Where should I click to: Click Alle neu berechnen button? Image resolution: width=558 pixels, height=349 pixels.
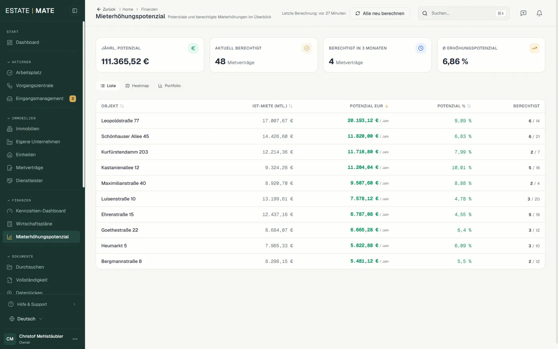coord(380,13)
